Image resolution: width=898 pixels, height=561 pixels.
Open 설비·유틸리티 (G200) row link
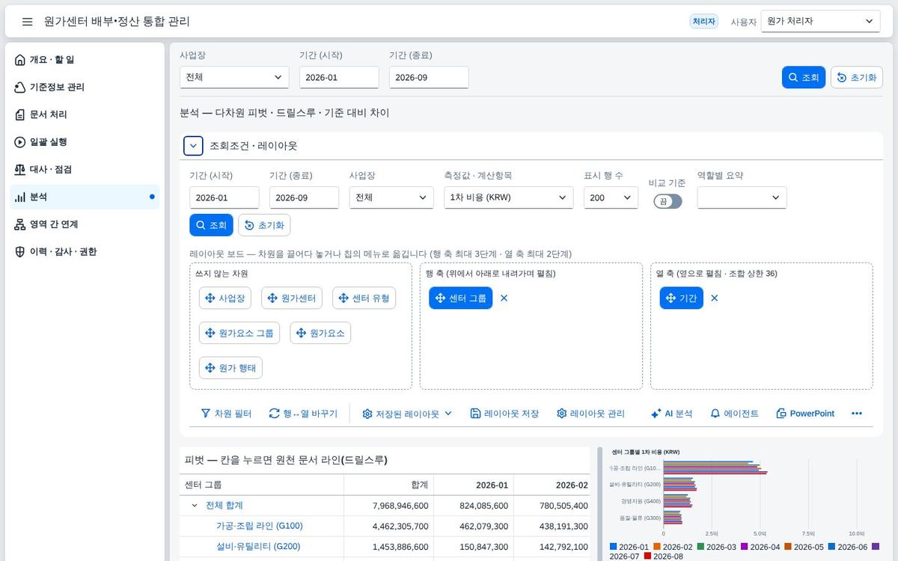coord(258,547)
